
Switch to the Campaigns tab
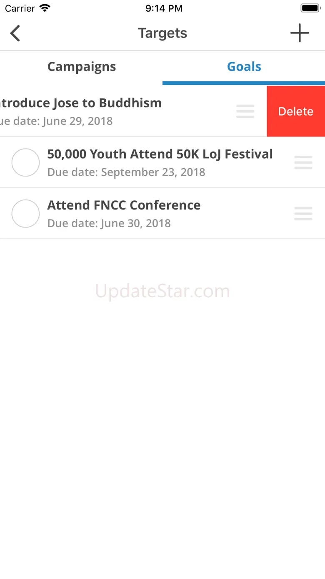point(81,67)
